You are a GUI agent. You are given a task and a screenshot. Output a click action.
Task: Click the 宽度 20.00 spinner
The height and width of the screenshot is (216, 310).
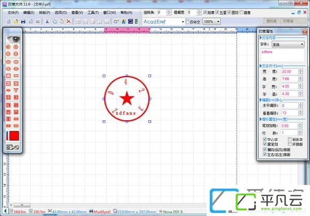[x=300, y=71]
